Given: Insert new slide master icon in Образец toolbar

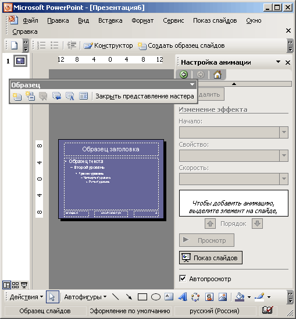Looking at the screenshot, I should [x=17, y=96].
